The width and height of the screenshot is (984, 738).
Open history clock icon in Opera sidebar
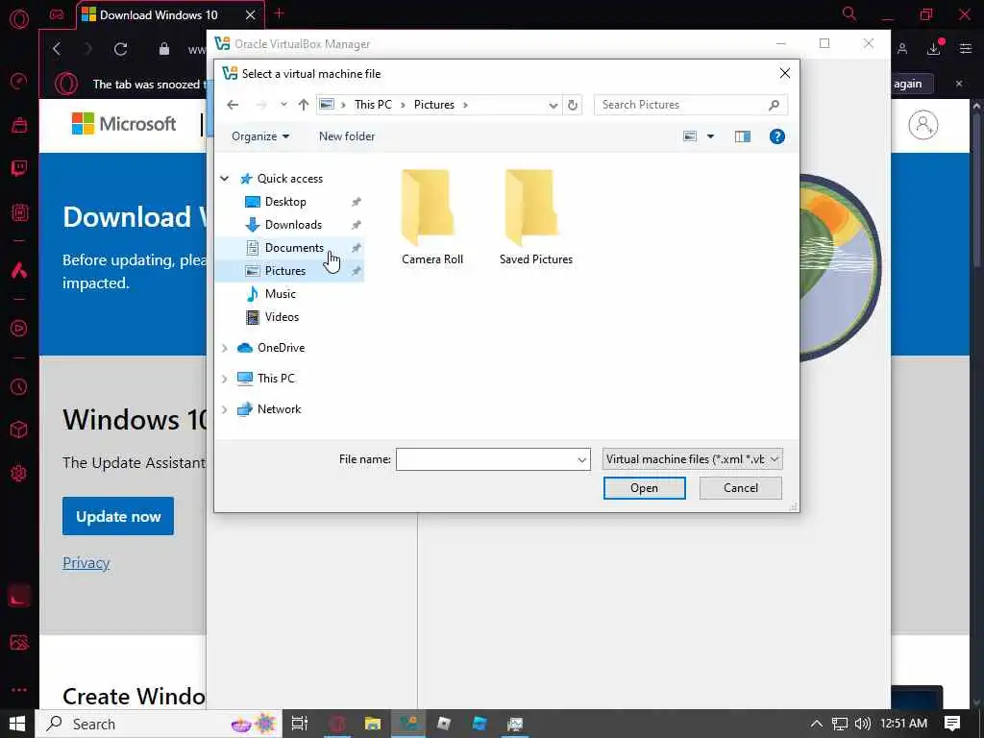click(19, 386)
